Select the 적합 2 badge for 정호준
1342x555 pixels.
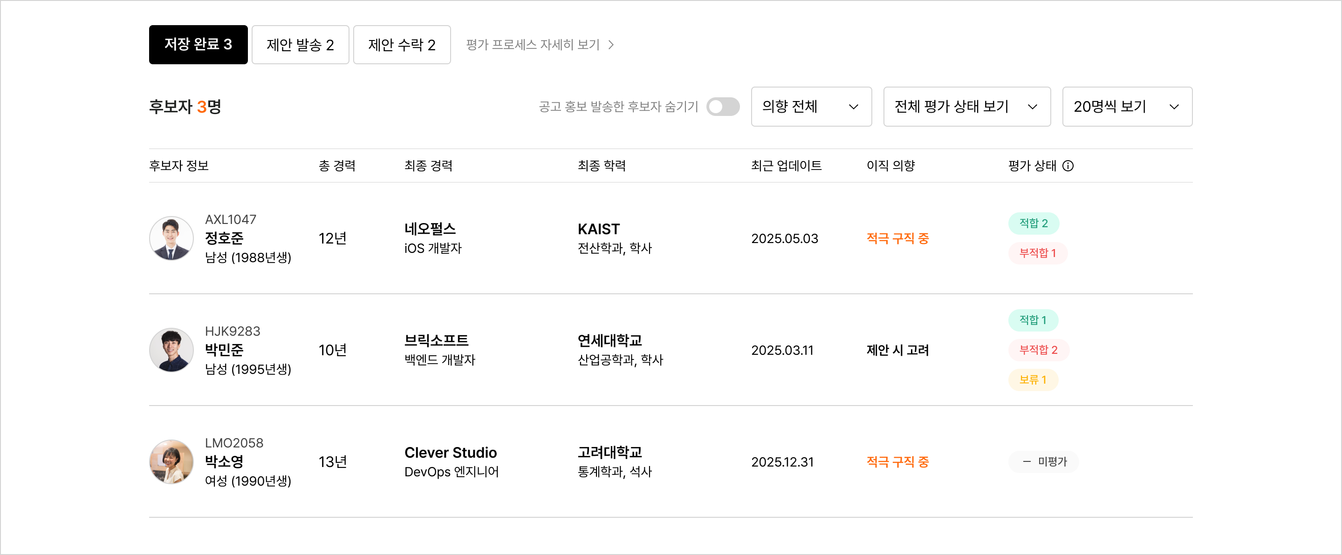[1034, 223]
